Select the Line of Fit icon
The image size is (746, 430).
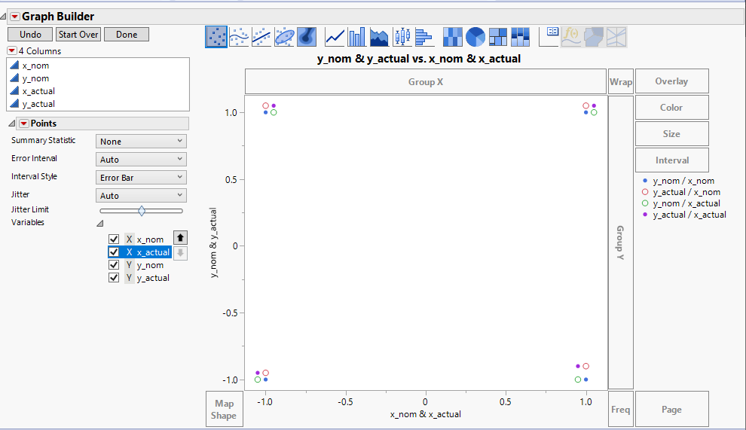click(x=261, y=37)
